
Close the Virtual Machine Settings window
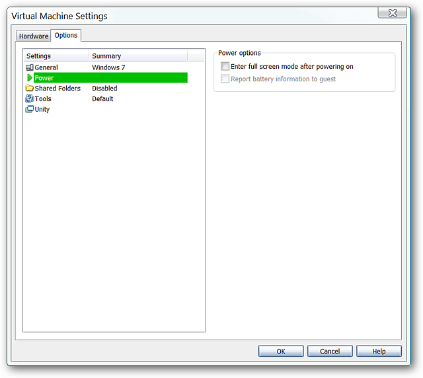tap(393, 13)
